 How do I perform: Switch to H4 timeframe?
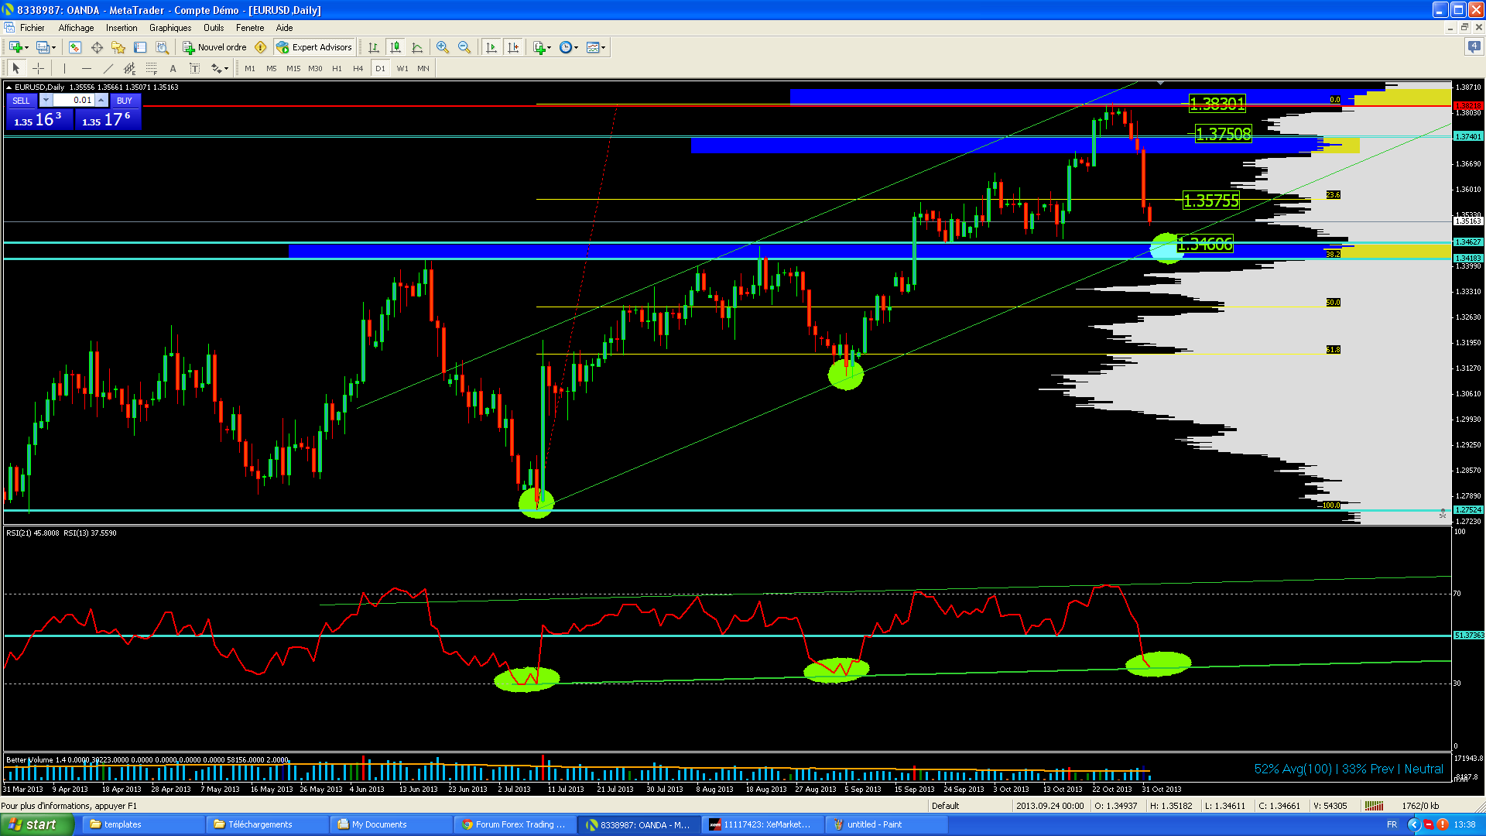pos(358,68)
